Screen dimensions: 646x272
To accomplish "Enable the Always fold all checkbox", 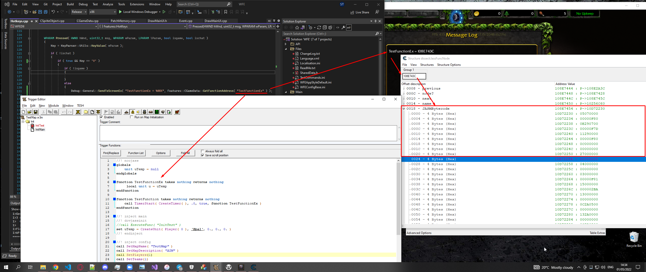I will tap(202, 151).
